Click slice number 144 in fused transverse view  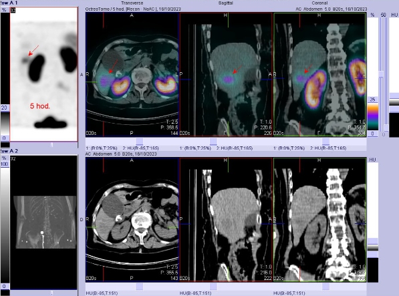[x=174, y=133]
